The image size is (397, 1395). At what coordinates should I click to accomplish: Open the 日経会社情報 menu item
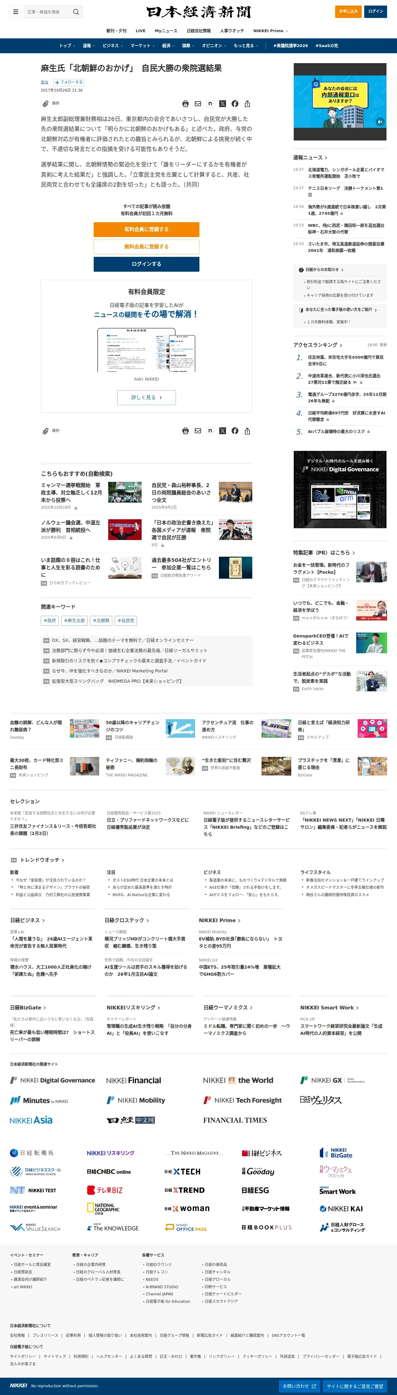click(198, 31)
